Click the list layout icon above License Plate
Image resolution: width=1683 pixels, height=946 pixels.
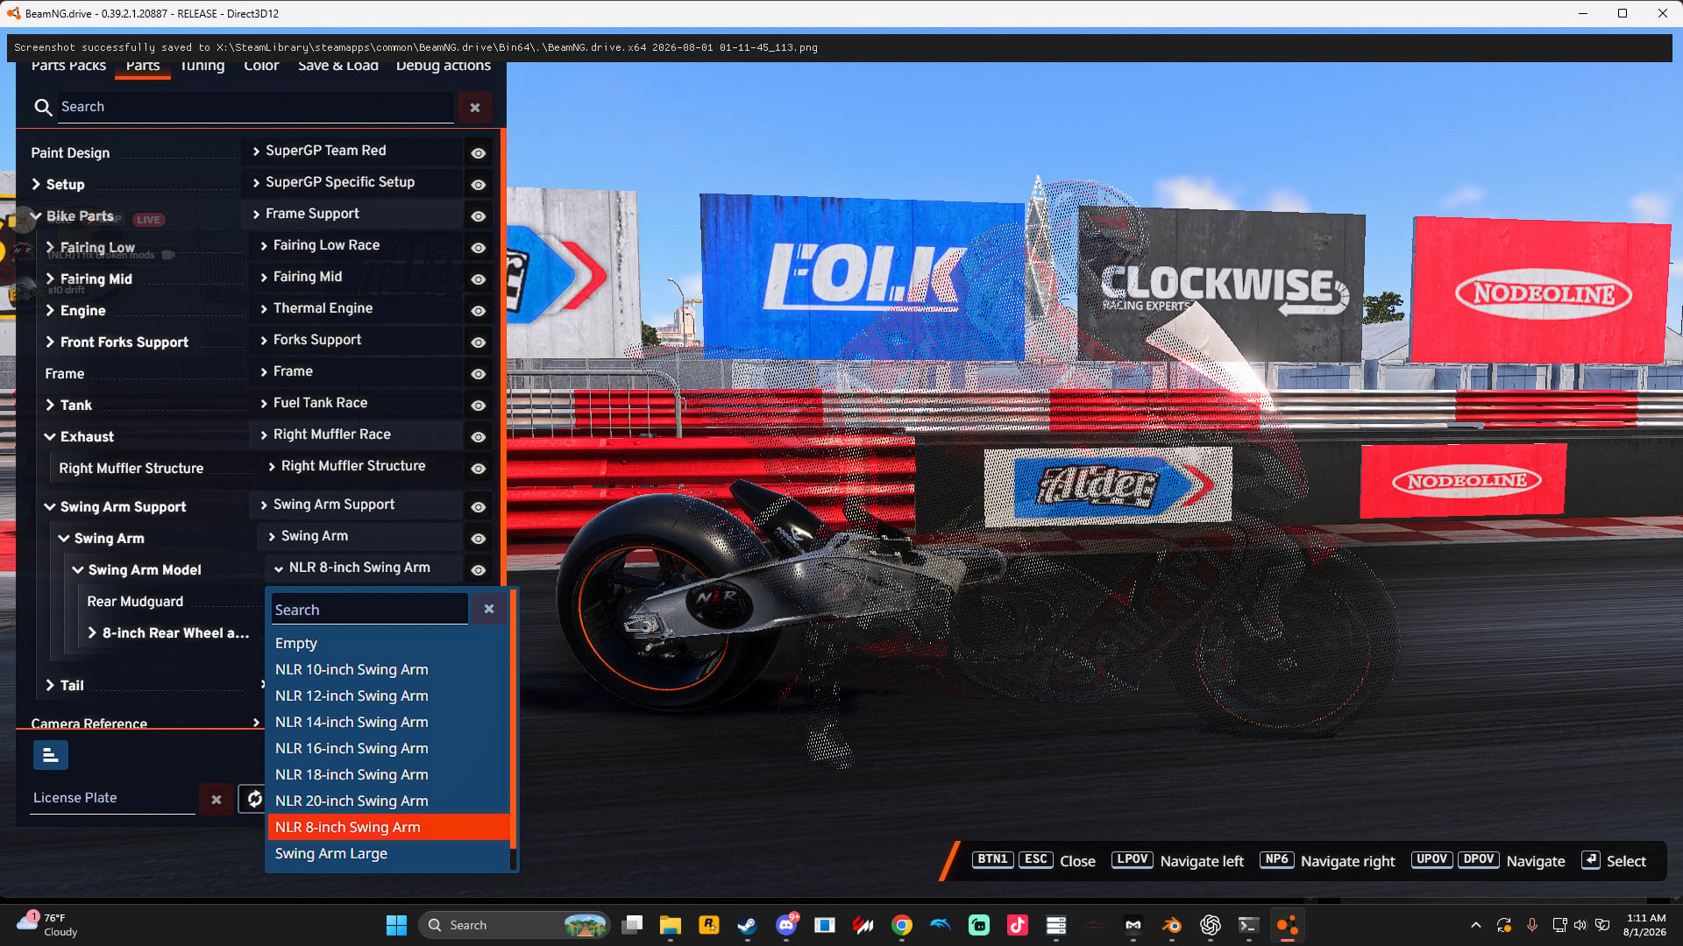[x=51, y=755]
